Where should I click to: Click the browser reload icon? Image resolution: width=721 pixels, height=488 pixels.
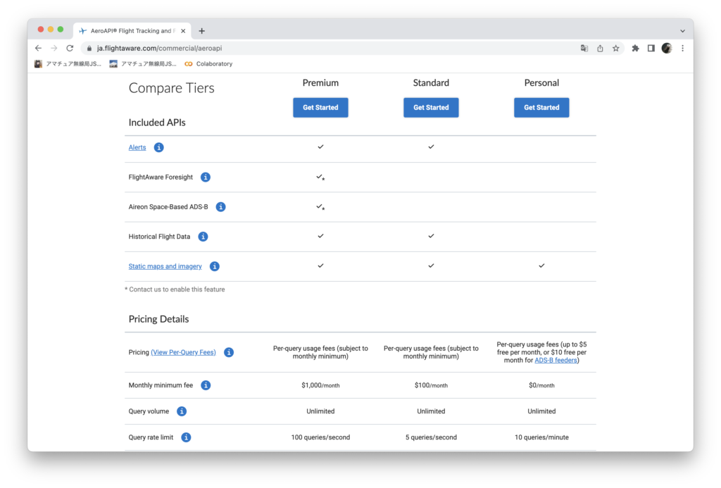click(x=70, y=49)
